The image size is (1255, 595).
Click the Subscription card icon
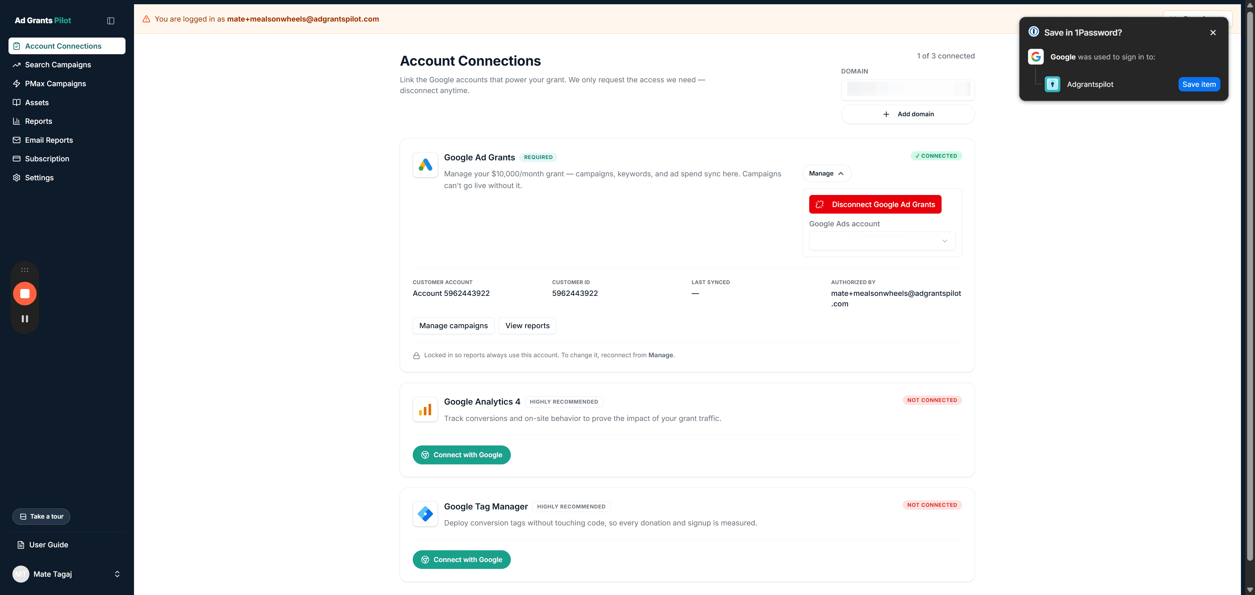click(x=17, y=159)
